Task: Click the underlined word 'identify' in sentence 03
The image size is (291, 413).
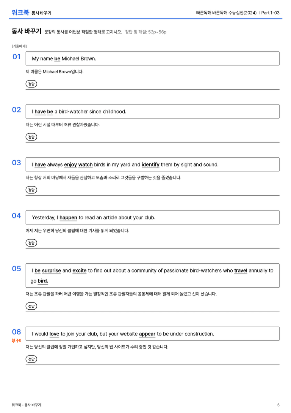Action: pyautogui.click(x=150, y=165)
